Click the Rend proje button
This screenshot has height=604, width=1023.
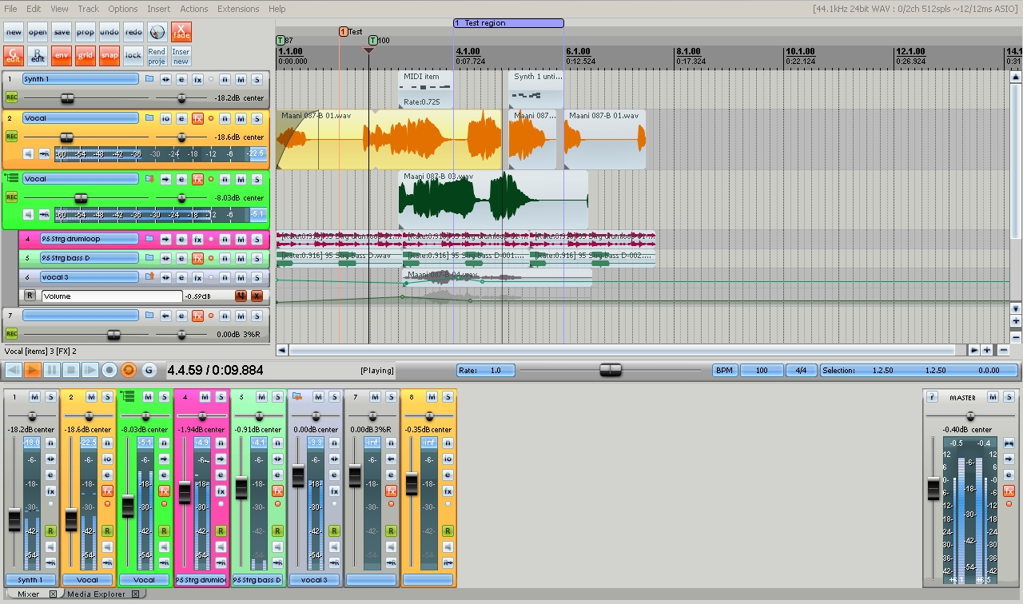[157, 55]
